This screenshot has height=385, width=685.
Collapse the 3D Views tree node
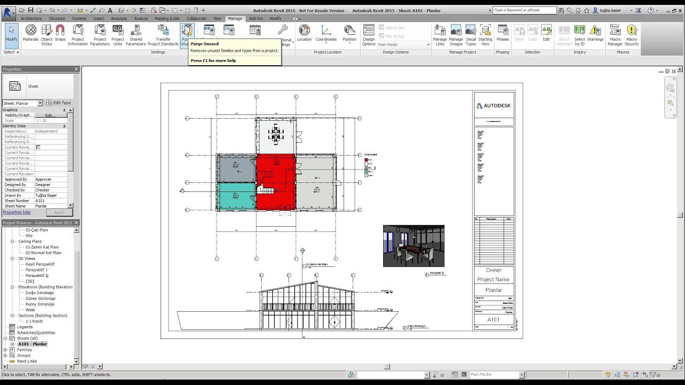13,258
